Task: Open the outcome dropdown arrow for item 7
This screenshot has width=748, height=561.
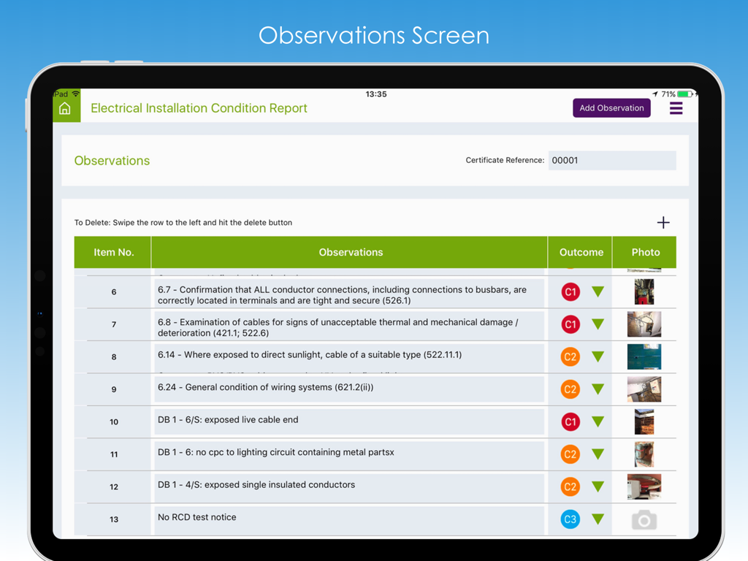Action: pos(598,324)
